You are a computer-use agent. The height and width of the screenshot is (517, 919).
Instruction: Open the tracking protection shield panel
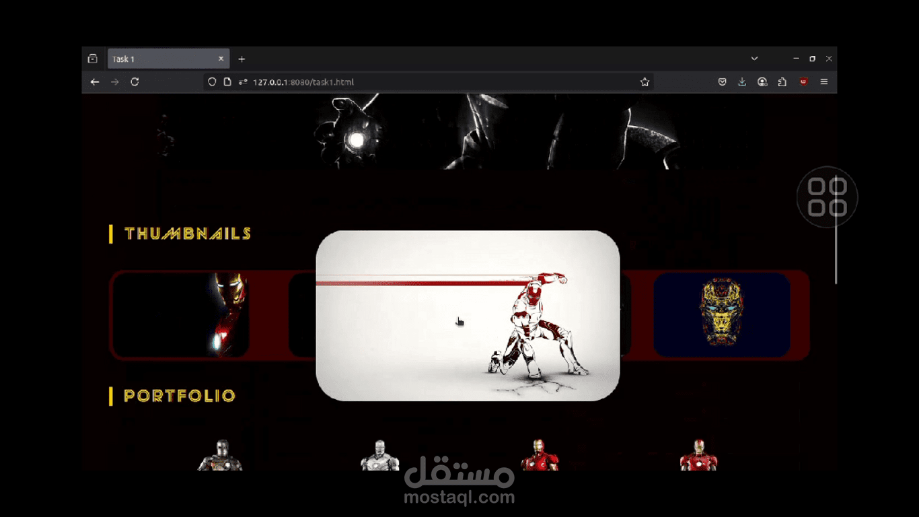click(x=212, y=82)
